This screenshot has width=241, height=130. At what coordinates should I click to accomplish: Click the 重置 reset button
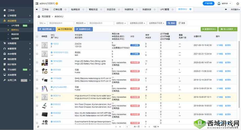click(x=182, y=23)
